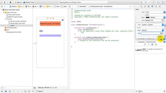Viewport: 166px width, 93px height.
Task: Click the font picker T button
Action: pos(163,20)
